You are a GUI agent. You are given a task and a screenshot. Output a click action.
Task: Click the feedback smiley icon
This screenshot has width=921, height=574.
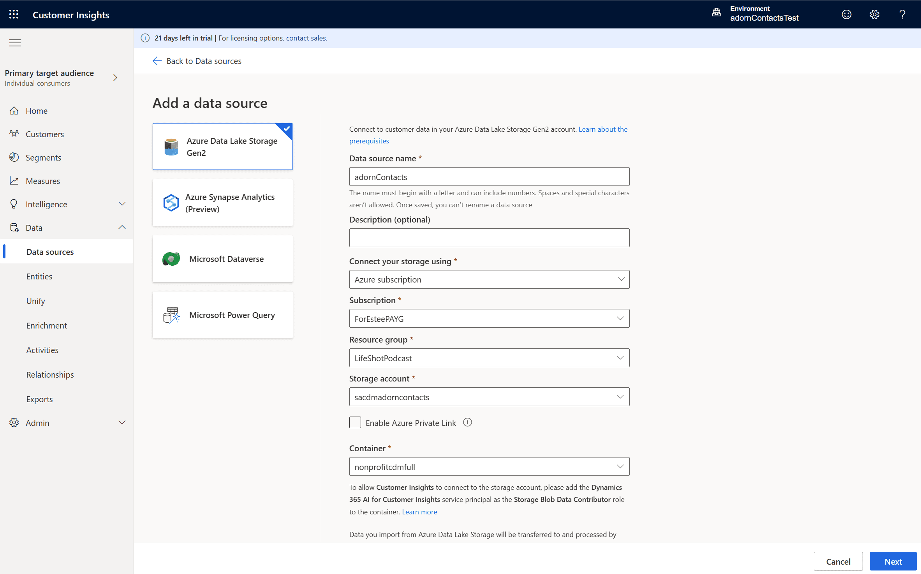tap(846, 14)
